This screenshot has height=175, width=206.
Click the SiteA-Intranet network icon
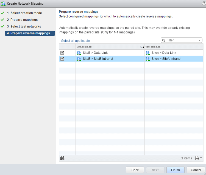[x=148, y=59]
